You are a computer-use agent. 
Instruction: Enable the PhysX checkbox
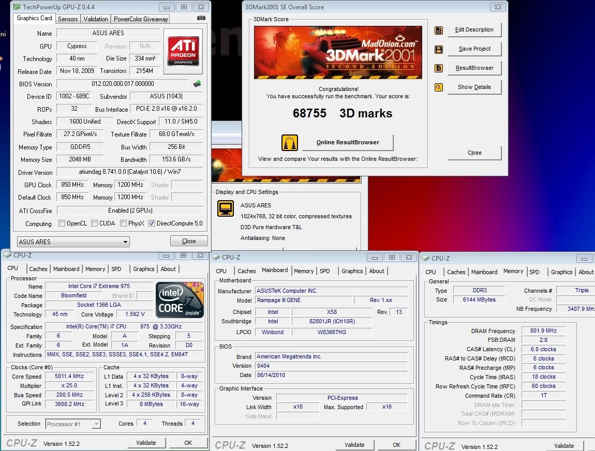click(x=123, y=223)
